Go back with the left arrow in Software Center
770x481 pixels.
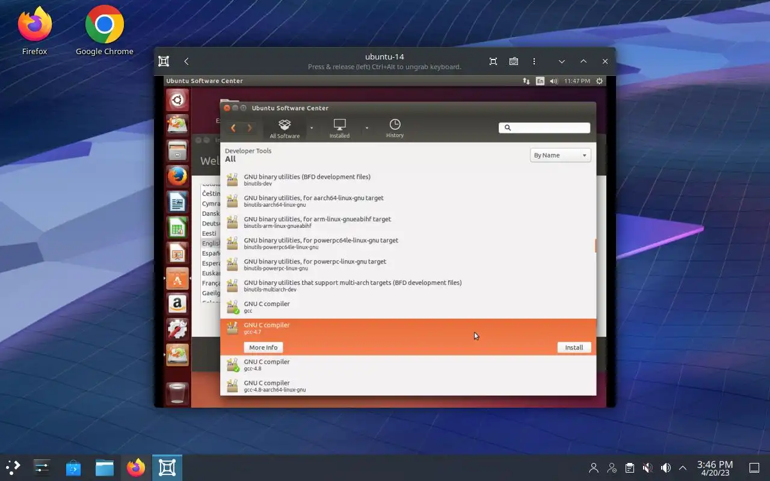point(233,128)
